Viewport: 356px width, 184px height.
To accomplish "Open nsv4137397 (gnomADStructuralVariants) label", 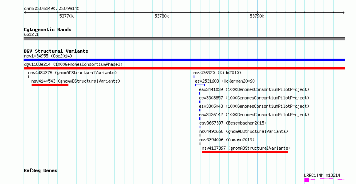I will (246, 148).
